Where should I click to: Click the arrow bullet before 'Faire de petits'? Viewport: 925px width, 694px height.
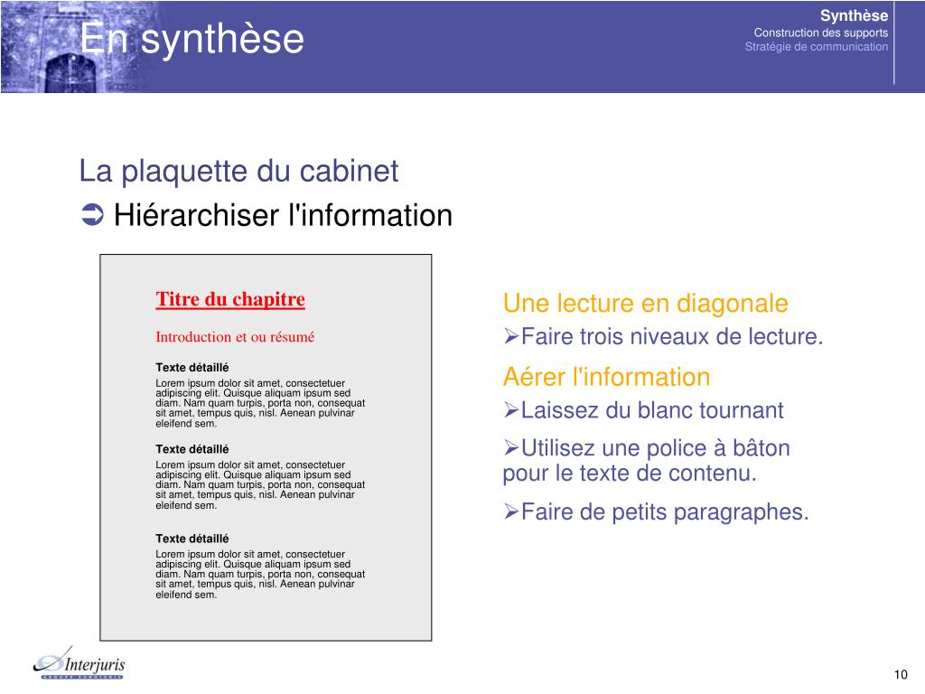(x=511, y=511)
